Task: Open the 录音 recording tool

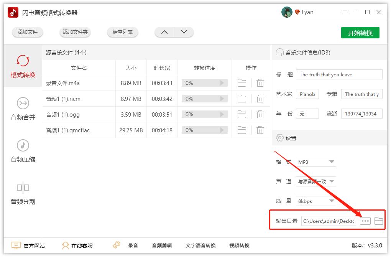Action: point(133,245)
